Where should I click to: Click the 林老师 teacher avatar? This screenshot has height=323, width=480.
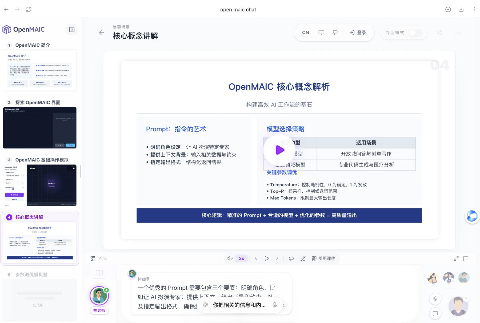click(x=99, y=296)
